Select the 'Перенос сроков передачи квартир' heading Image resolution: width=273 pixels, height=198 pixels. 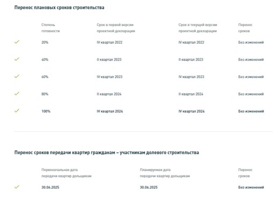107,153
